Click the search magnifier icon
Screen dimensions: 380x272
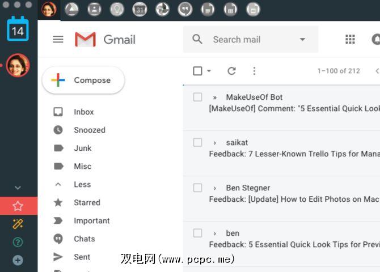pyautogui.click(x=197, y=39)
